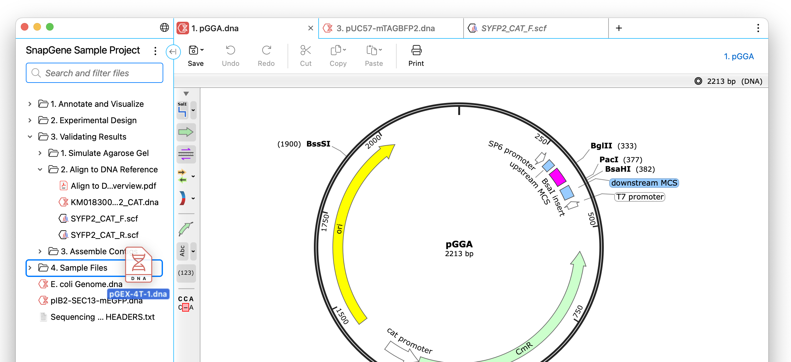The height and width of the screenshot is (362, 791).
Task: Click the Redo icon
Action: 266,50
